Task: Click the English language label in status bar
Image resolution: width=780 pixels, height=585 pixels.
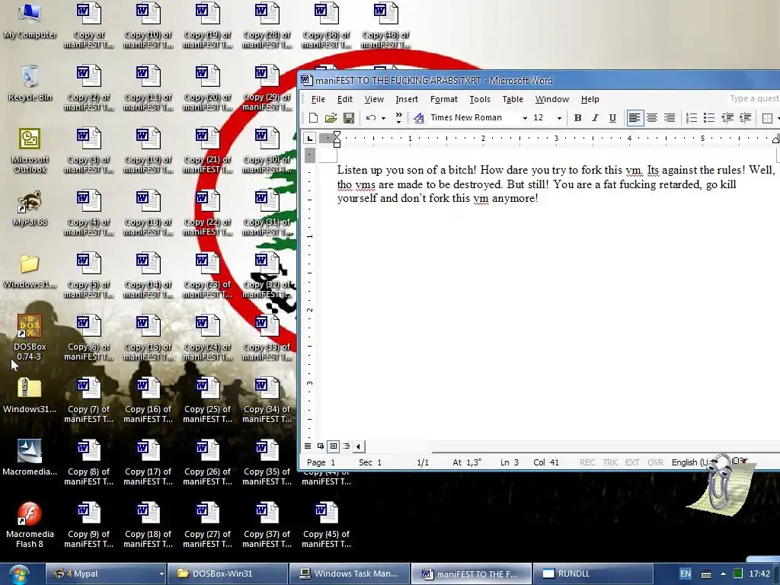Action: coord(689,462)
